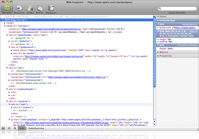The image size is (199, 139).
Task: Select html breadcrumb in the bottom bar
Action: click(x=22, y=128)
